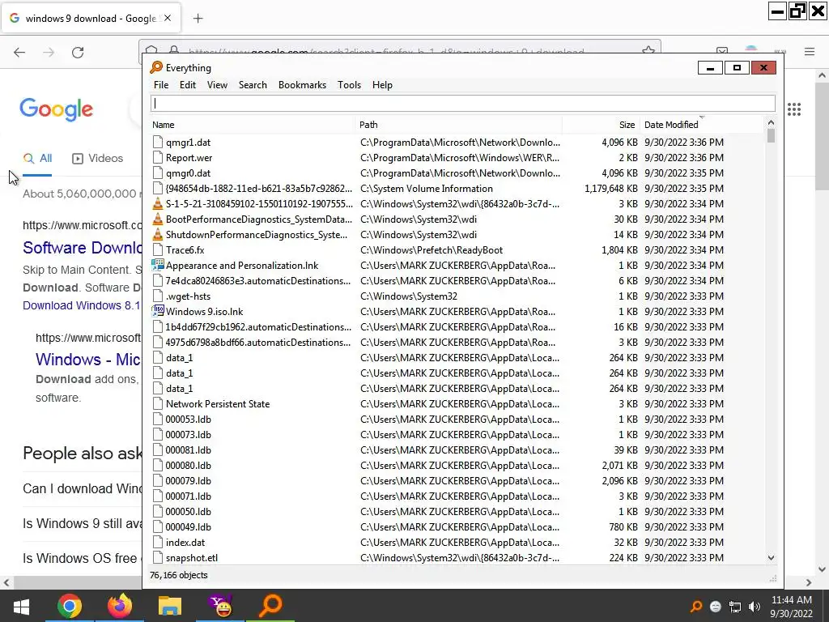Screen dimensions: 829x622
Task: Open the Software Download search result
Action: click(83, 248)
